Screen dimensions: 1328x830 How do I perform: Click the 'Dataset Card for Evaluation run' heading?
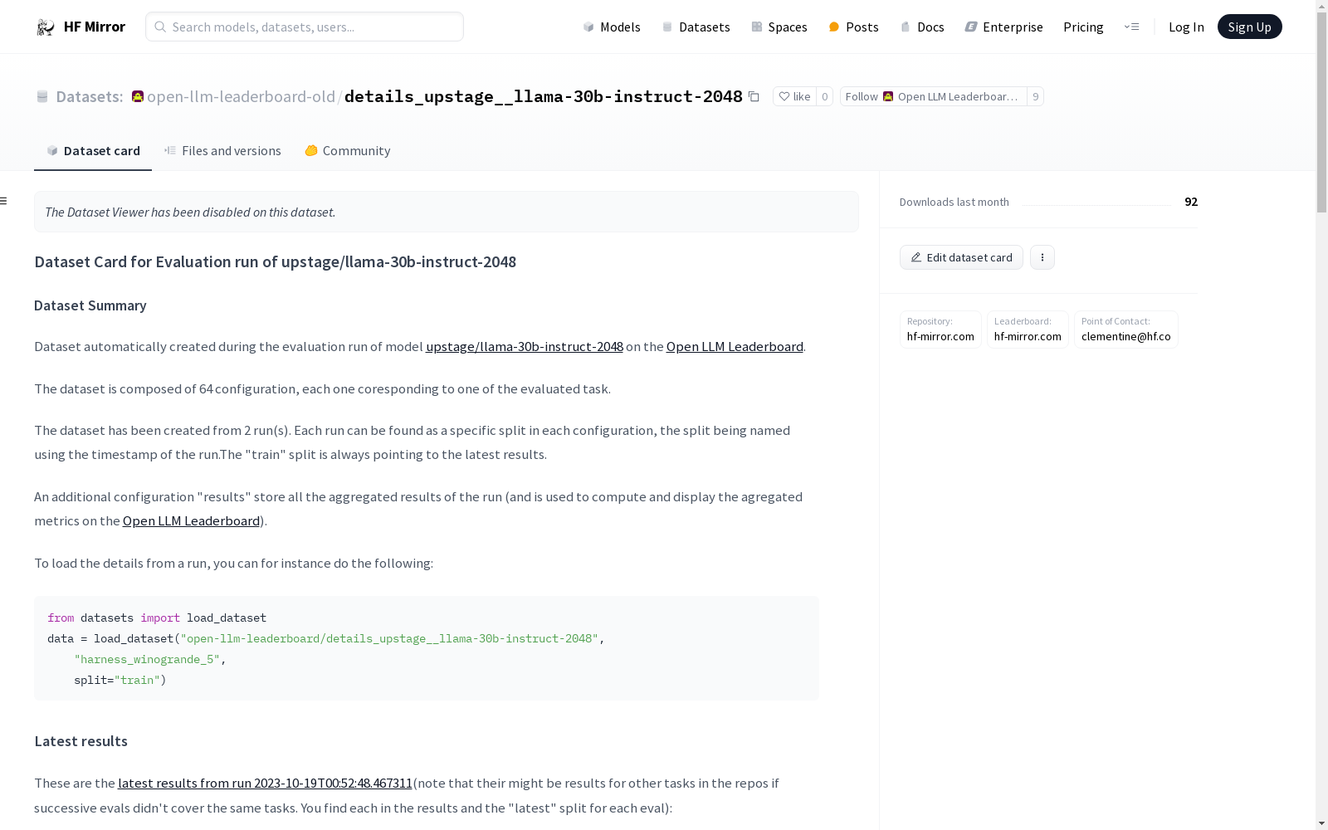click(x=276, y=262)
